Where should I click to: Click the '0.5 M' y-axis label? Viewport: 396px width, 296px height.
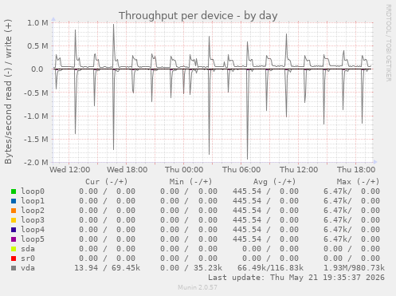click(37, 46)
